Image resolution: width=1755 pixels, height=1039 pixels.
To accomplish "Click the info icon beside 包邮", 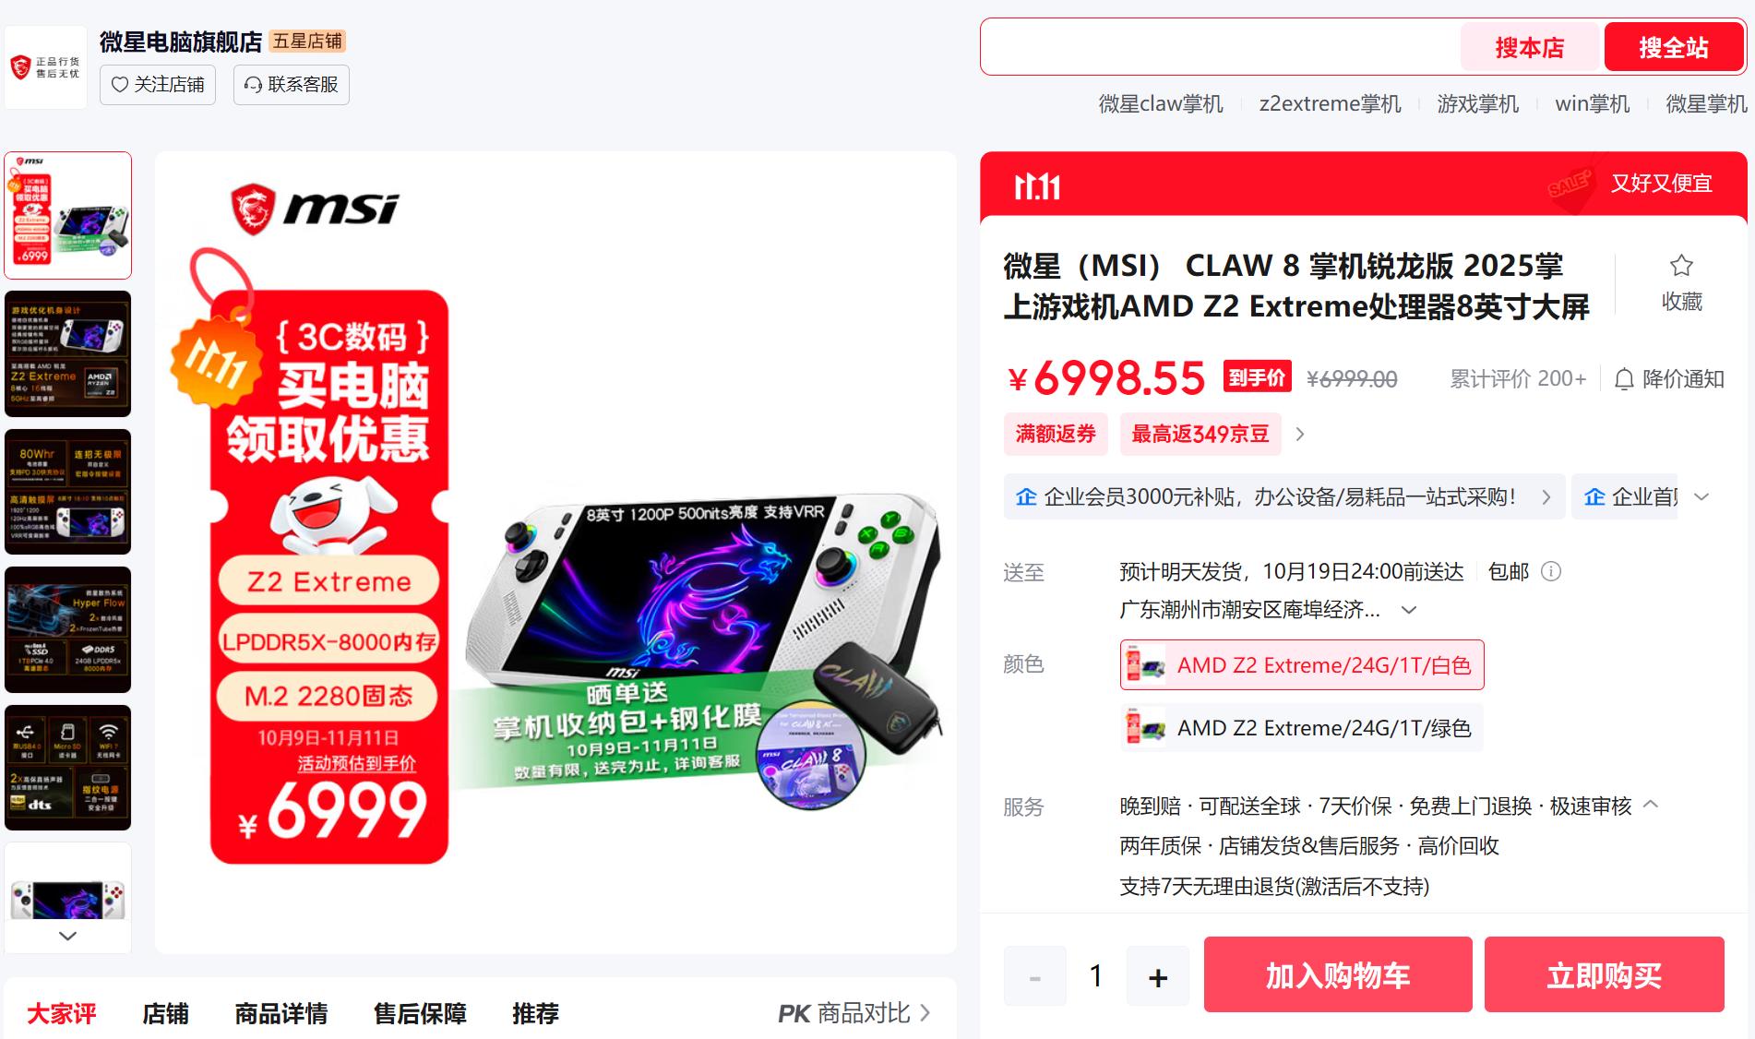I will 1551,571.
